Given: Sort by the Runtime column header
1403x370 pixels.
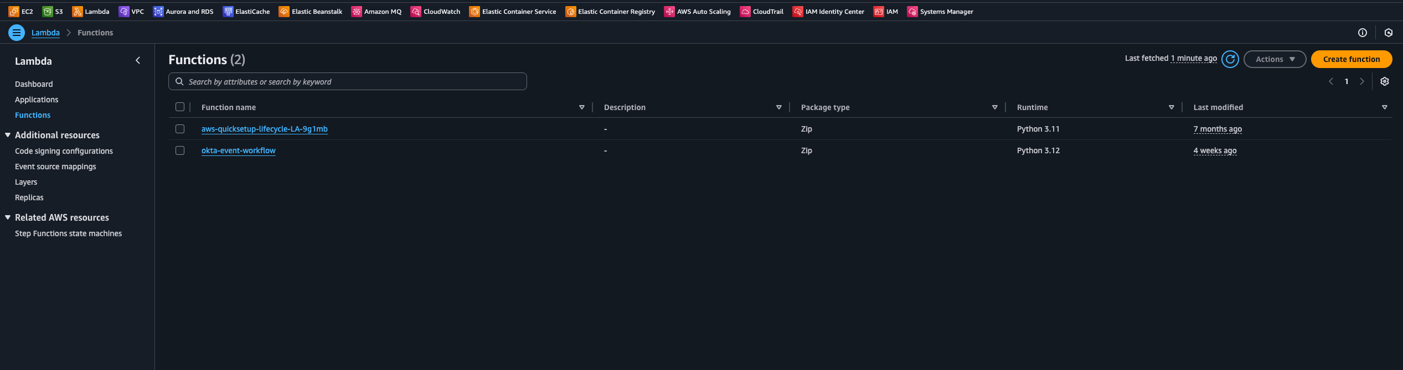Looking at the screenshot, I should [x=1032, y=107].
